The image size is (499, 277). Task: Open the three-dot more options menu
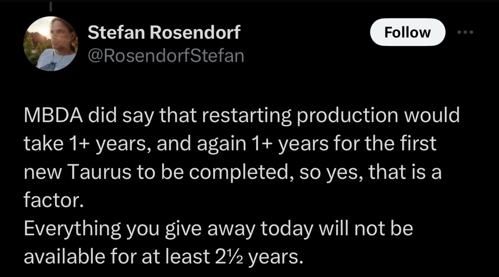click(464, 32)
